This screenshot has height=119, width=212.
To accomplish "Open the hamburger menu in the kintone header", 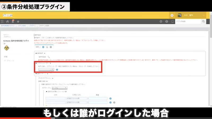I will [x=2, y=21].
